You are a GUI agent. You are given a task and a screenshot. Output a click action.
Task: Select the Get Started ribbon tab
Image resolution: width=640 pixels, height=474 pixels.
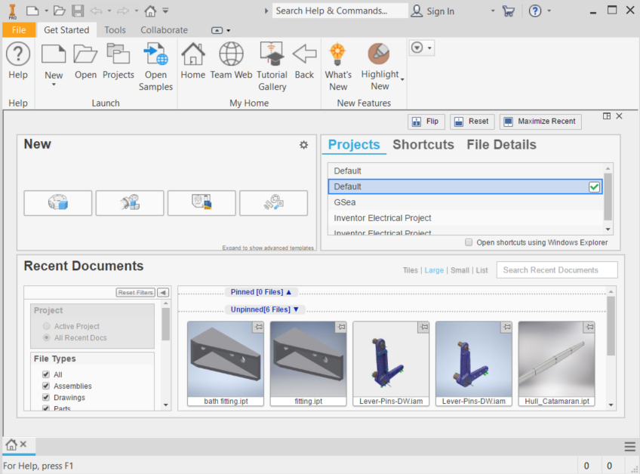click(x=66, y=29)
